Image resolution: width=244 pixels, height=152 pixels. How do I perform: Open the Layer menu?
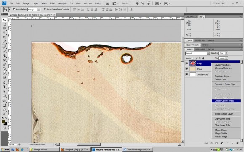[x=35, y=3]
